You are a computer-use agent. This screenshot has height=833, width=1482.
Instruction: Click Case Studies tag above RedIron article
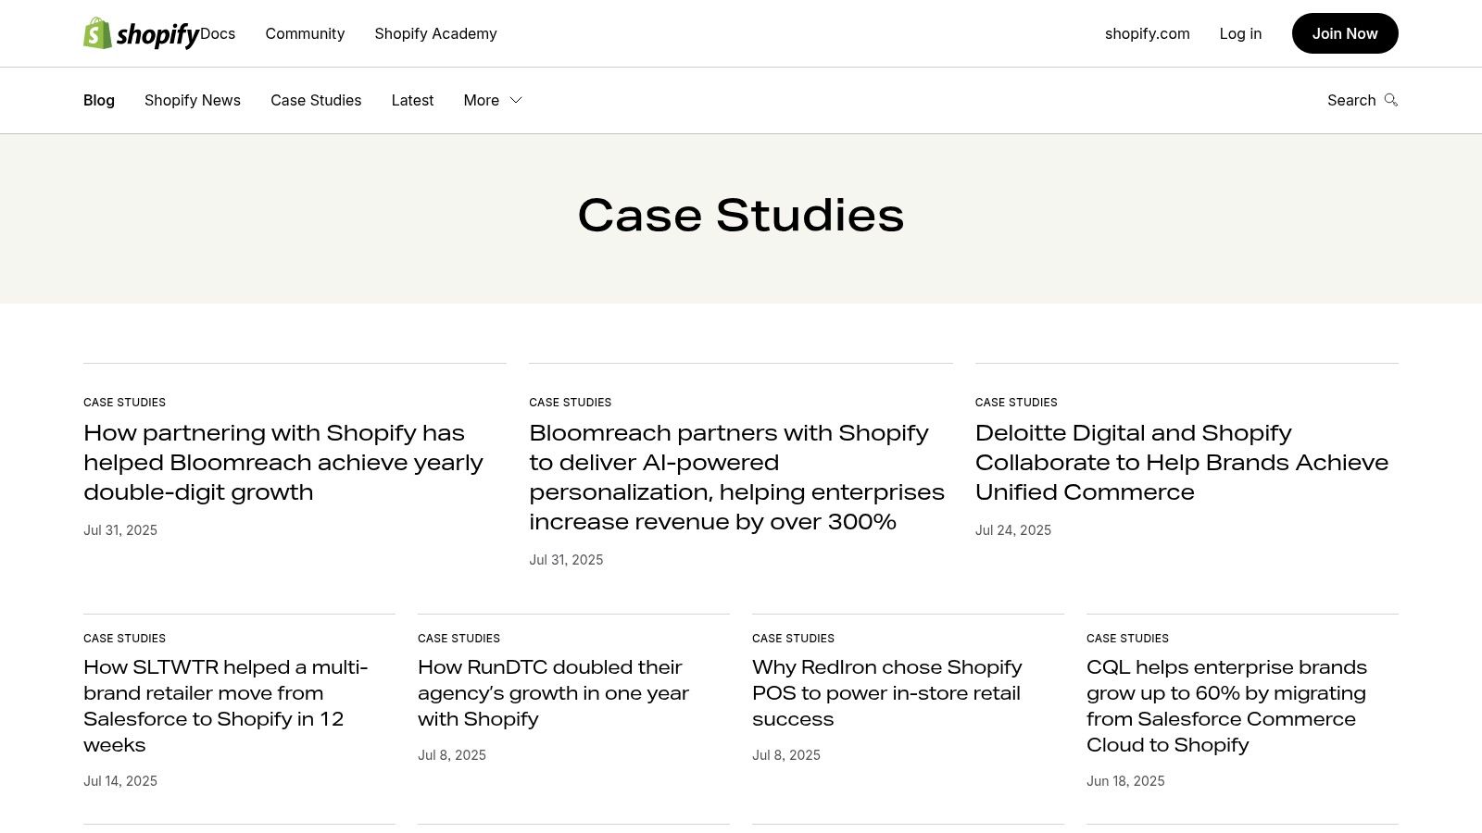[793, 638]
